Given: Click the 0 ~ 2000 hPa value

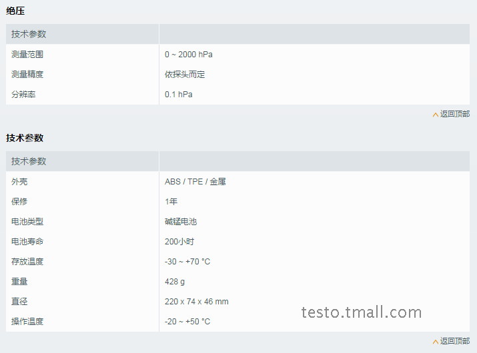Looking at the screenshot, I should point(189,55).
